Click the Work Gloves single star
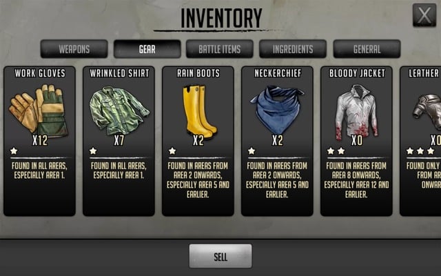The height and width of the screenshot is (276, 441). [x=14, y=151]
